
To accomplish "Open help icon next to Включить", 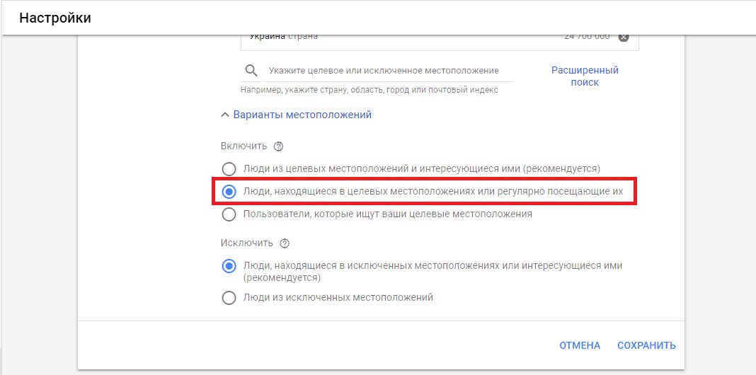I will pyautogui.click(x=278, y=146).
